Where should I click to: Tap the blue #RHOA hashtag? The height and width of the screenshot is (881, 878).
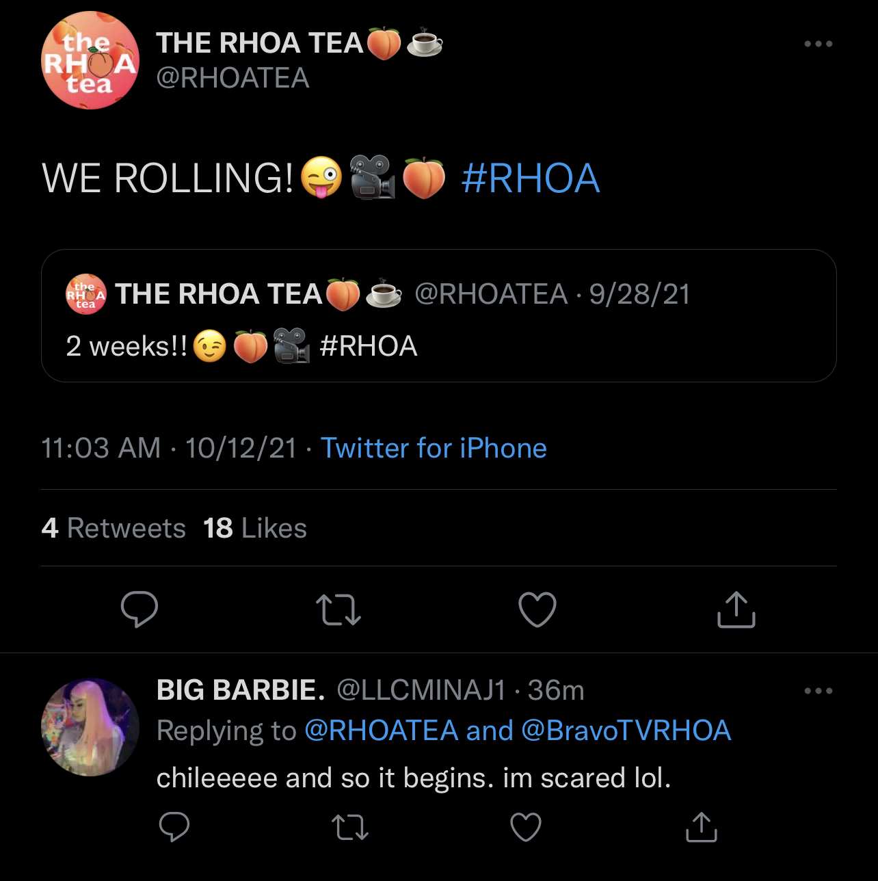pos(531,179)
